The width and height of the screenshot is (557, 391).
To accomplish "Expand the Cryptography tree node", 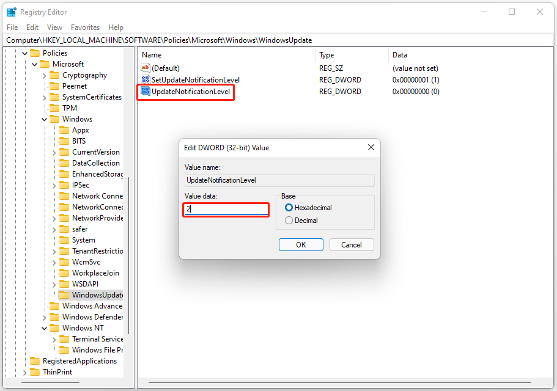I will point(45,76).
